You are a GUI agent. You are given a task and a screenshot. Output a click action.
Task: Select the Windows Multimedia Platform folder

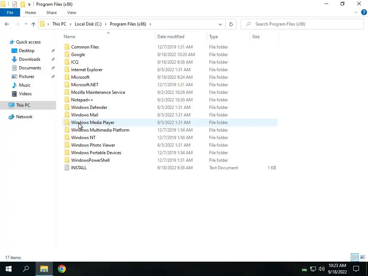(x=100, y=130)
